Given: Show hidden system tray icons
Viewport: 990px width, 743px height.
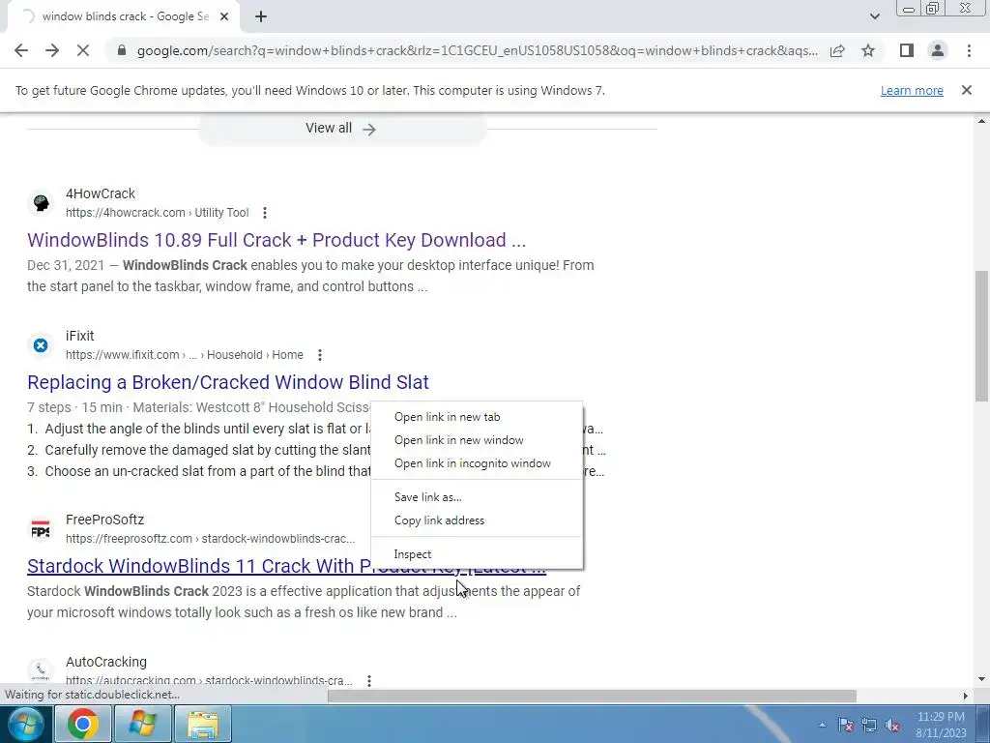Looking at the screenshot, I should pos(822,726).
